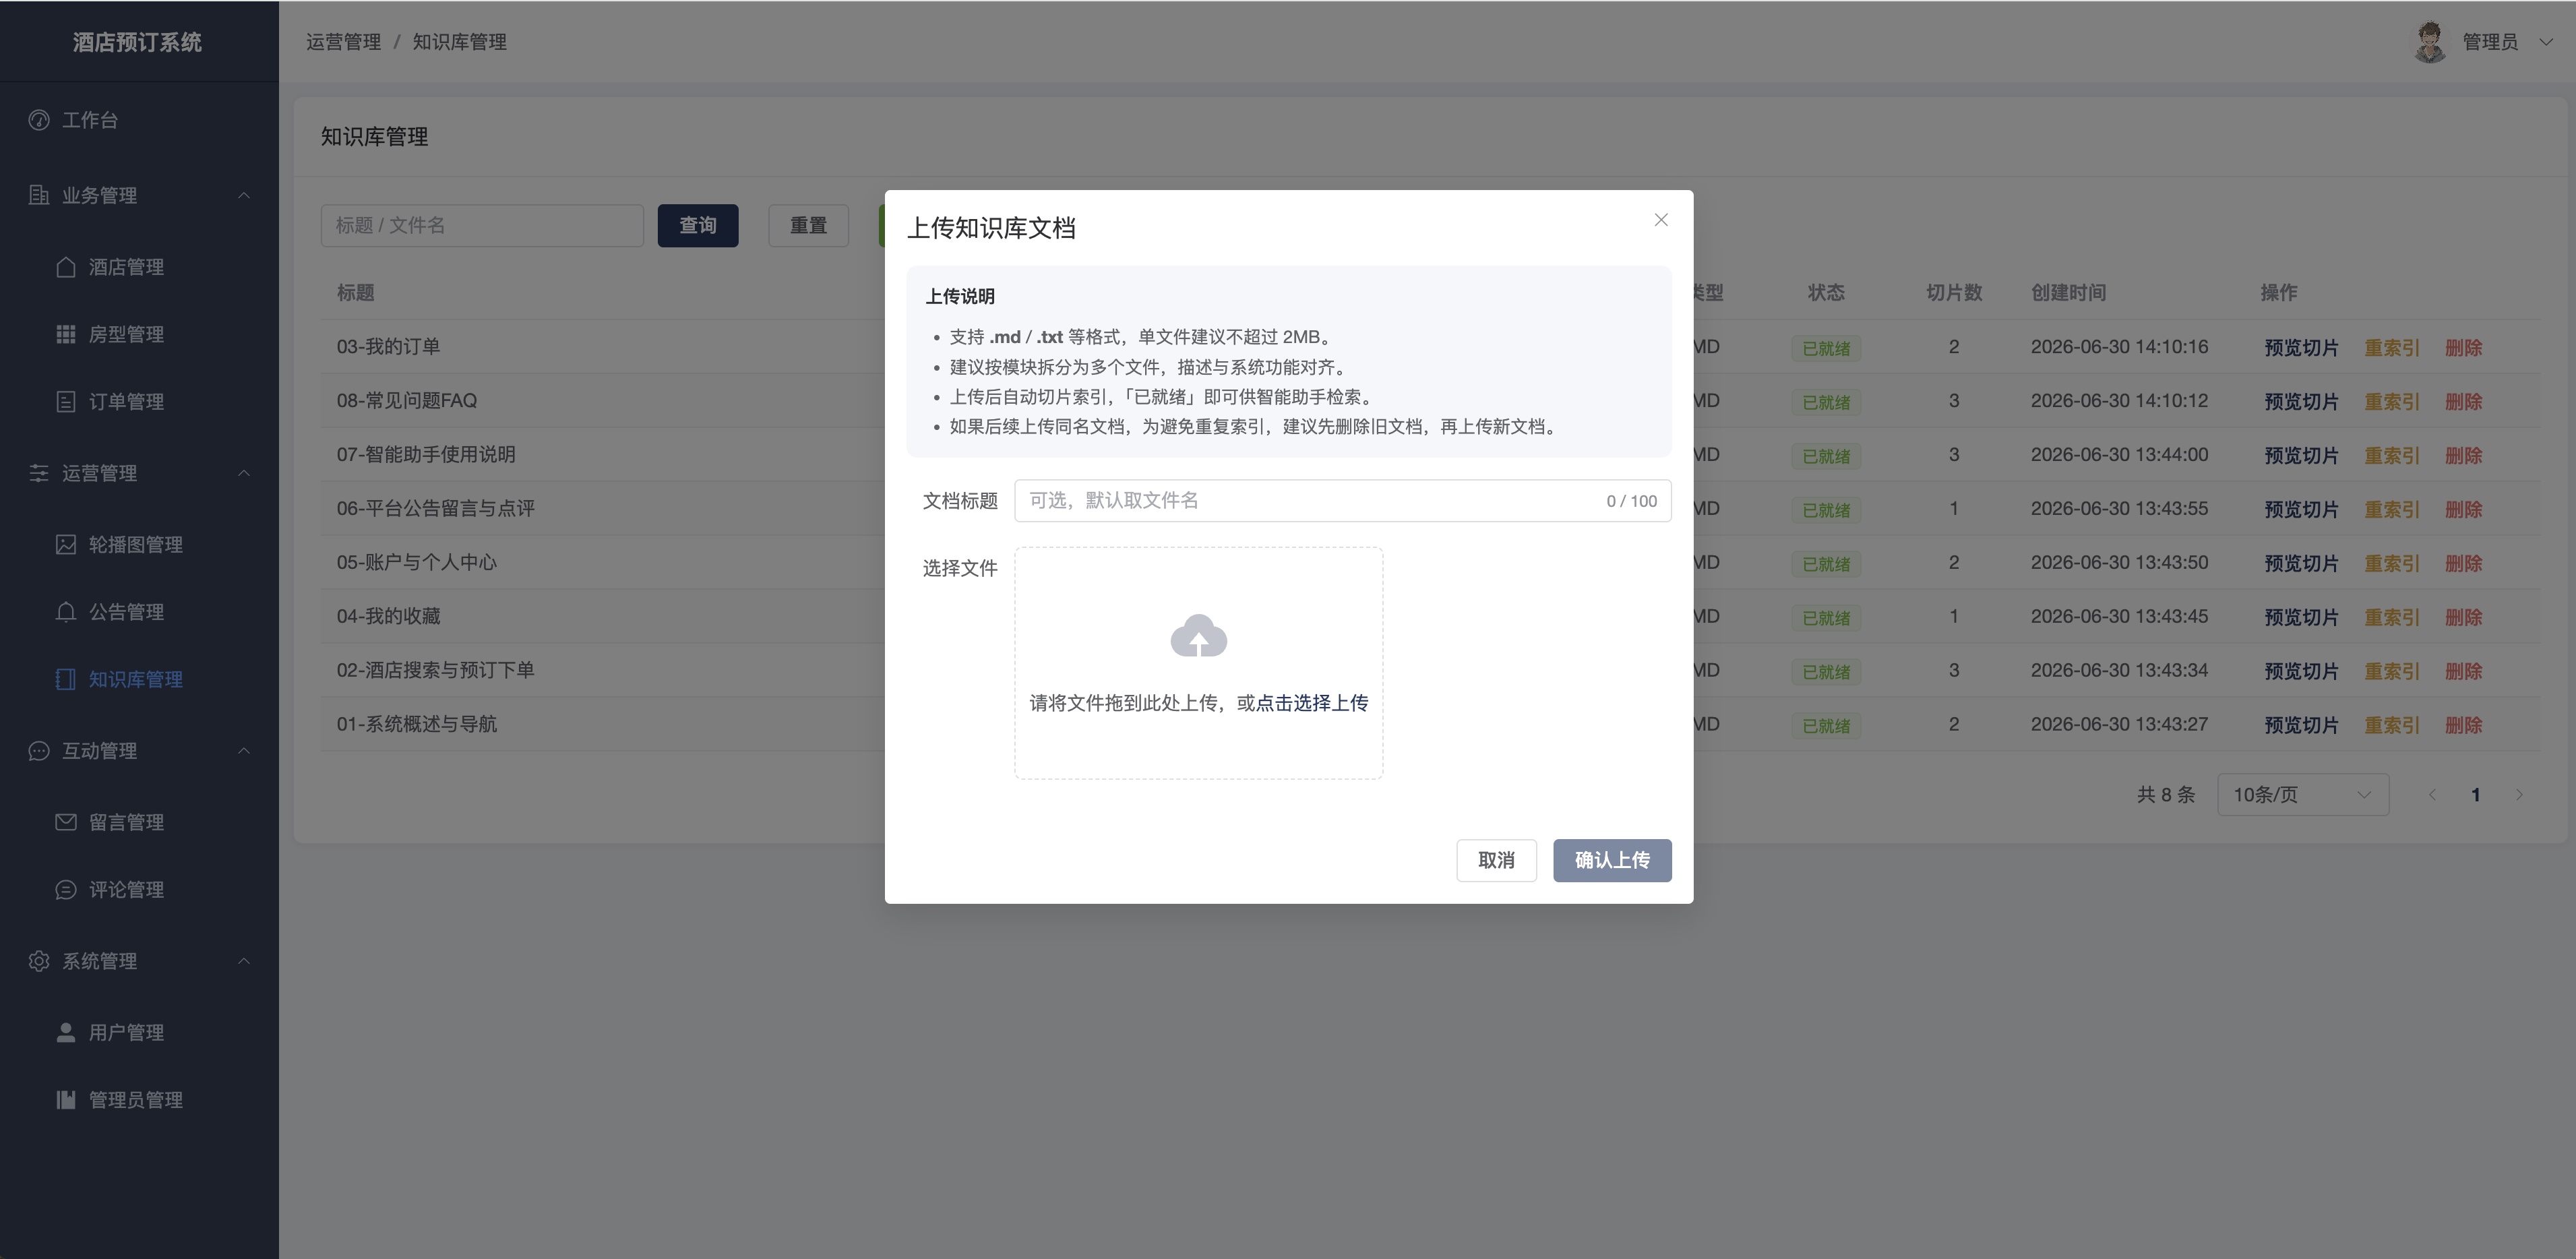Click the 订单管理 document icon
Viewport: 2576px width, 1259px height.
click(66, 401)
